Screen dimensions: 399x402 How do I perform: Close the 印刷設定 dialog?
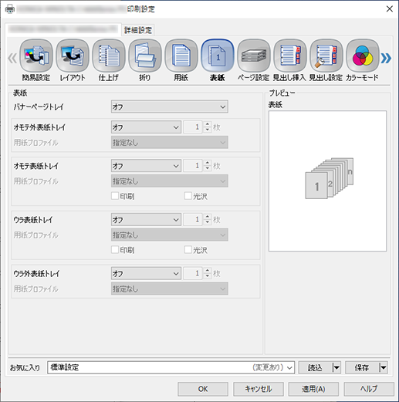(390, 9)
